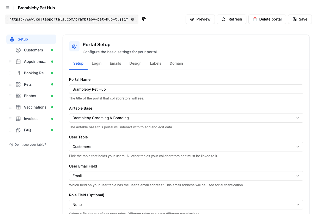Click the FAQ green status dot
The image size is (316, 214).
pos(52,130)
